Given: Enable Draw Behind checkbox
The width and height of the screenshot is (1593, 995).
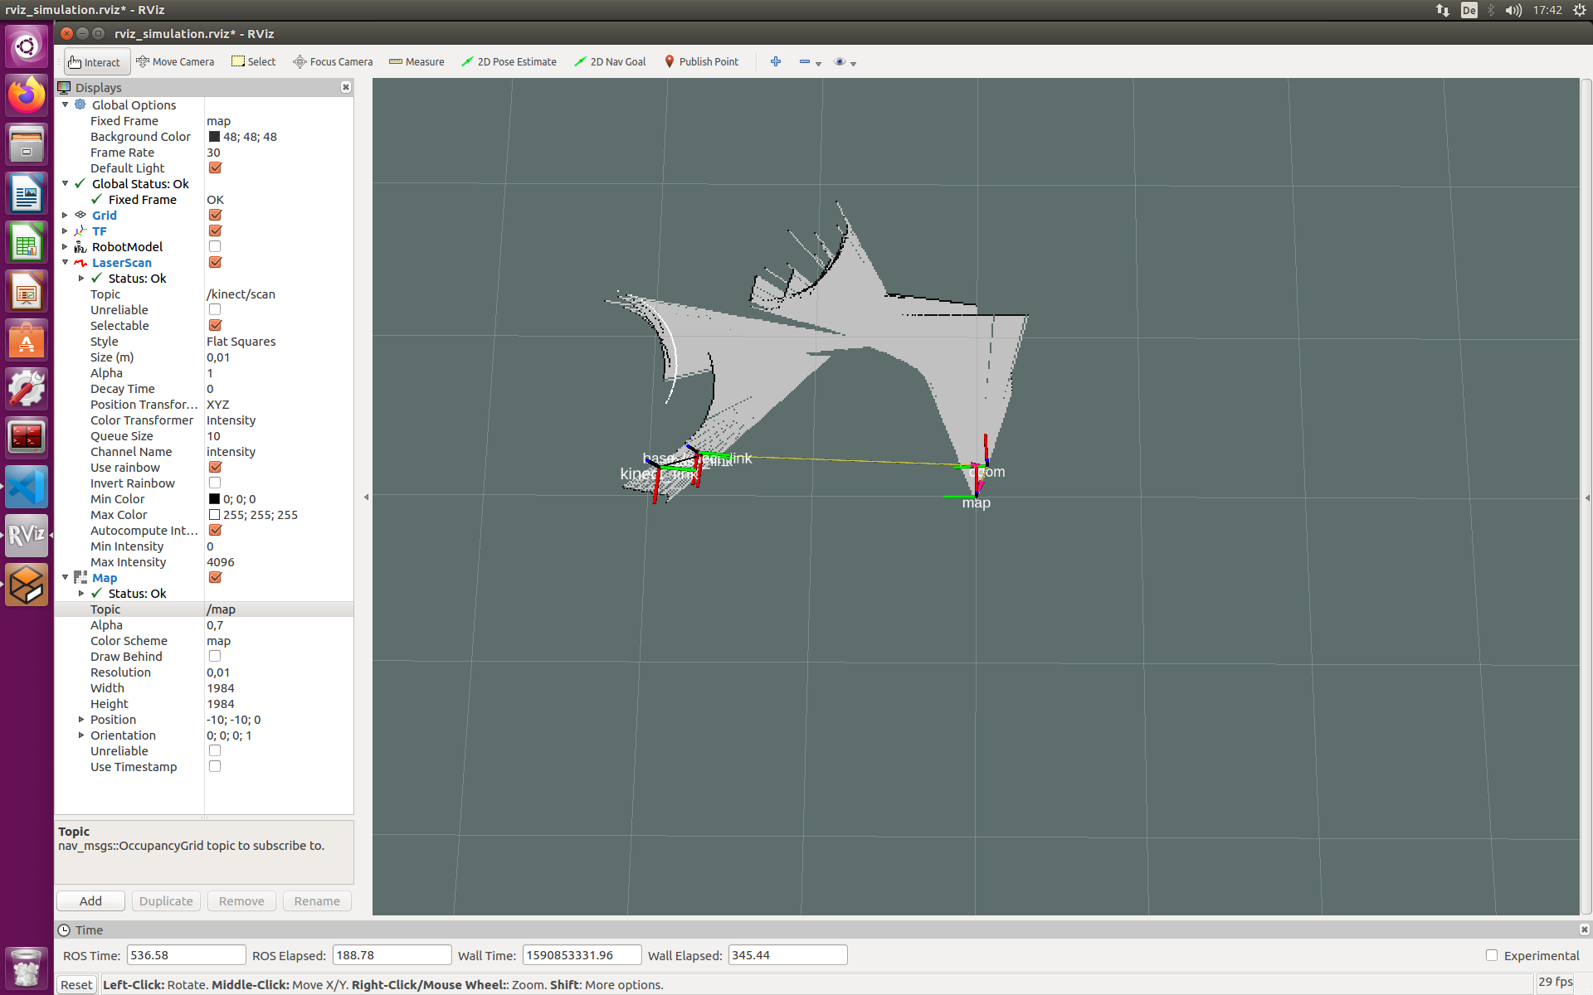Looking at the screenshot, I should [215, 656].
